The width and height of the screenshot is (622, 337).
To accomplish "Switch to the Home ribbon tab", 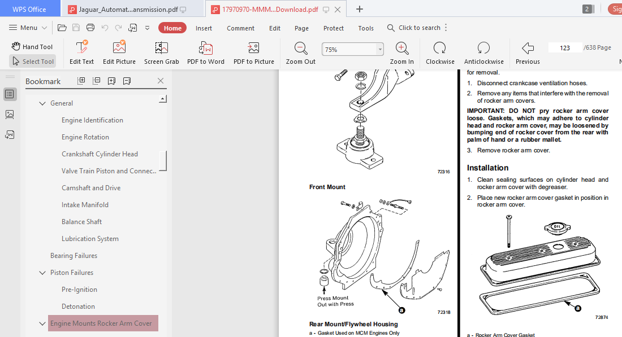I will coord(172,28).
